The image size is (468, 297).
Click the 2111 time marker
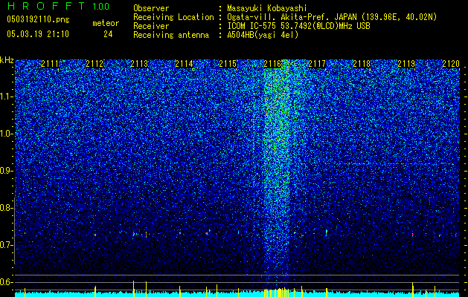(50, 64)
